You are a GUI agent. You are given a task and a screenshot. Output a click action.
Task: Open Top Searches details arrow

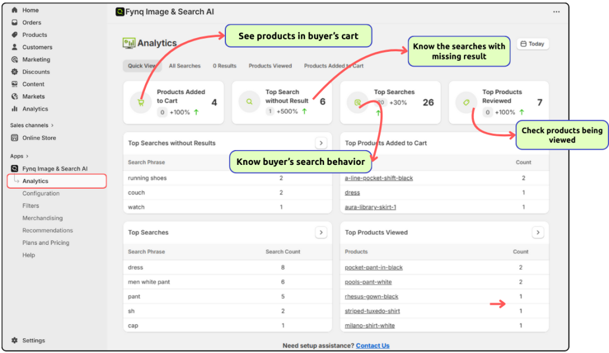(x=321, y=233)
